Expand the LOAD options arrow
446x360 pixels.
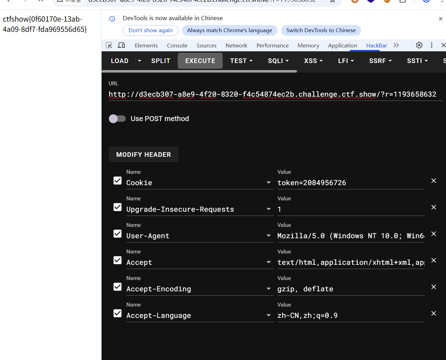[139, 61]
